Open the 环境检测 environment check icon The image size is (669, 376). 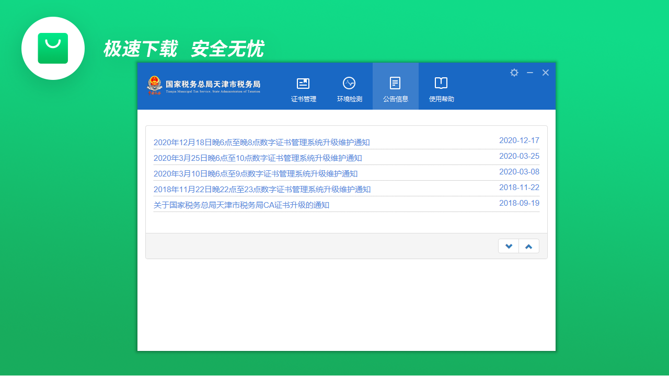[349, 83]
